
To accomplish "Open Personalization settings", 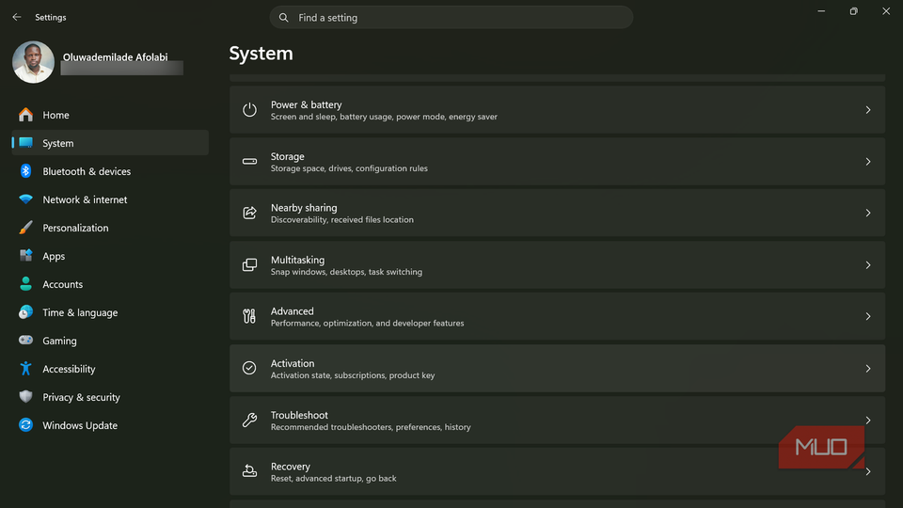I will [110, 228].
